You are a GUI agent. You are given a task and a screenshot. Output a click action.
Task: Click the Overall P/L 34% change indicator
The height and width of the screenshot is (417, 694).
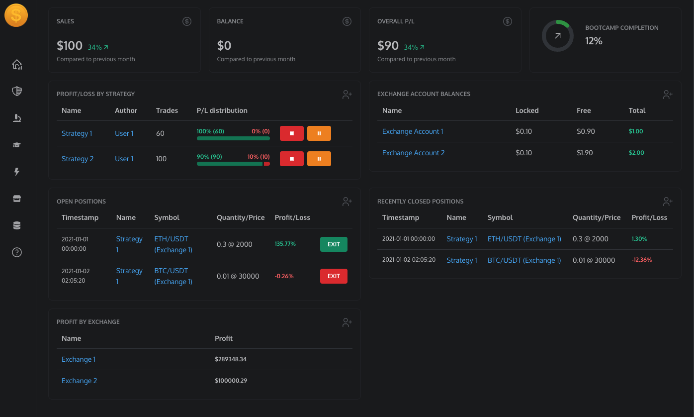click(414, 47)
